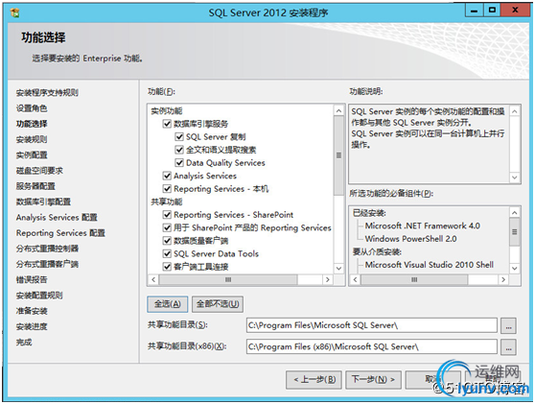This screenshot has width=535, height=404.
Task: Uncheck 数据库引擎服务 checkbox
Action: pos(167,124)
